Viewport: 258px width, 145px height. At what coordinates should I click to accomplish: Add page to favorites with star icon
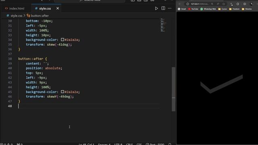click(x=224, y=4)
